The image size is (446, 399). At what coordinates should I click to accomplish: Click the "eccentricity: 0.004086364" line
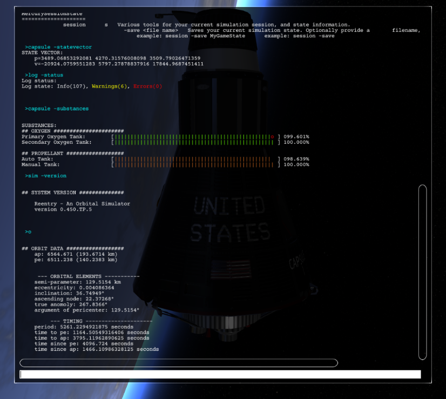tap(74, 288)
